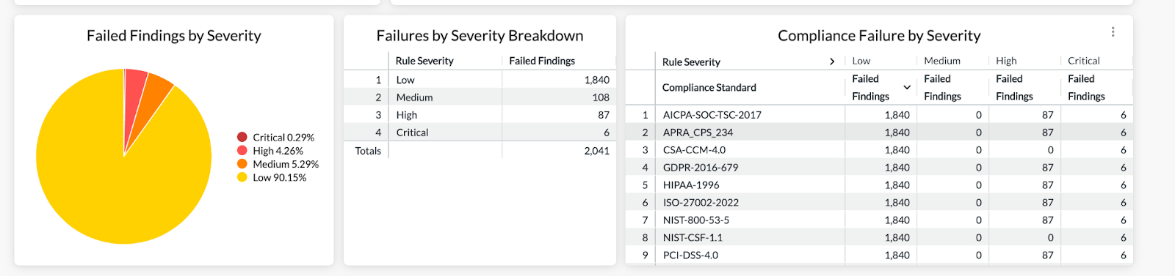The width and height of the screenshot is (1175, 276).
Task: Open the HIPAA-1996 compliance standard
Action: click(x=691, y=185)
